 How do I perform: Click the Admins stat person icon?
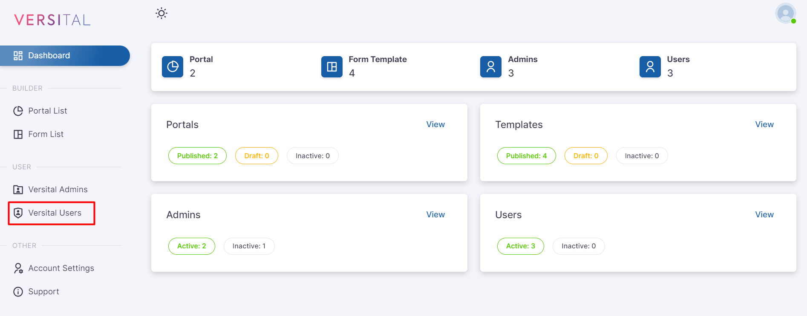pyautogui.click(x=491, y=67)
